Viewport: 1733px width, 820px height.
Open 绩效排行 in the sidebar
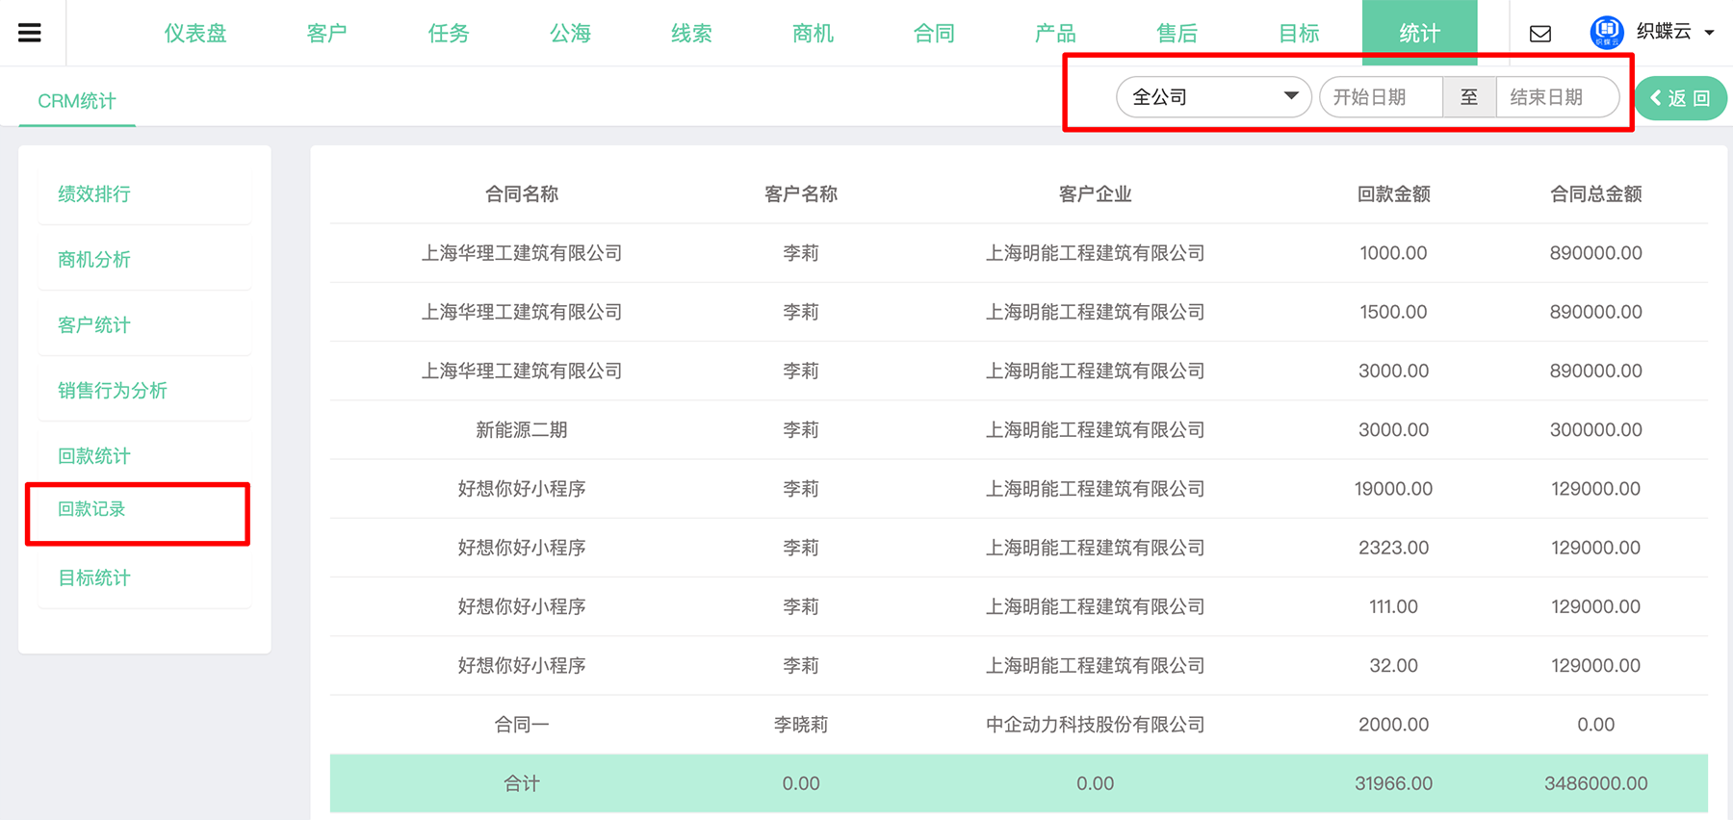click(x=94, y=194)
